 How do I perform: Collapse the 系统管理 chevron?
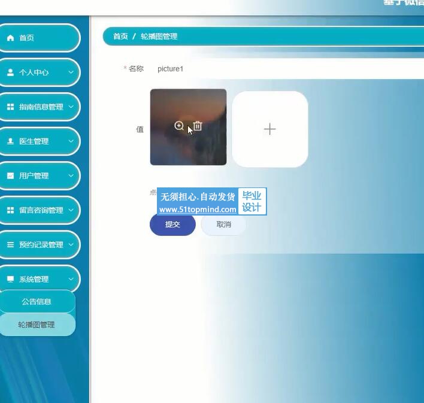coord(71,279)
